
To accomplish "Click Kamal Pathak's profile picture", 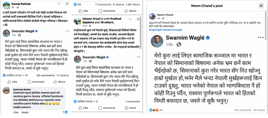I will pos(6,5).
